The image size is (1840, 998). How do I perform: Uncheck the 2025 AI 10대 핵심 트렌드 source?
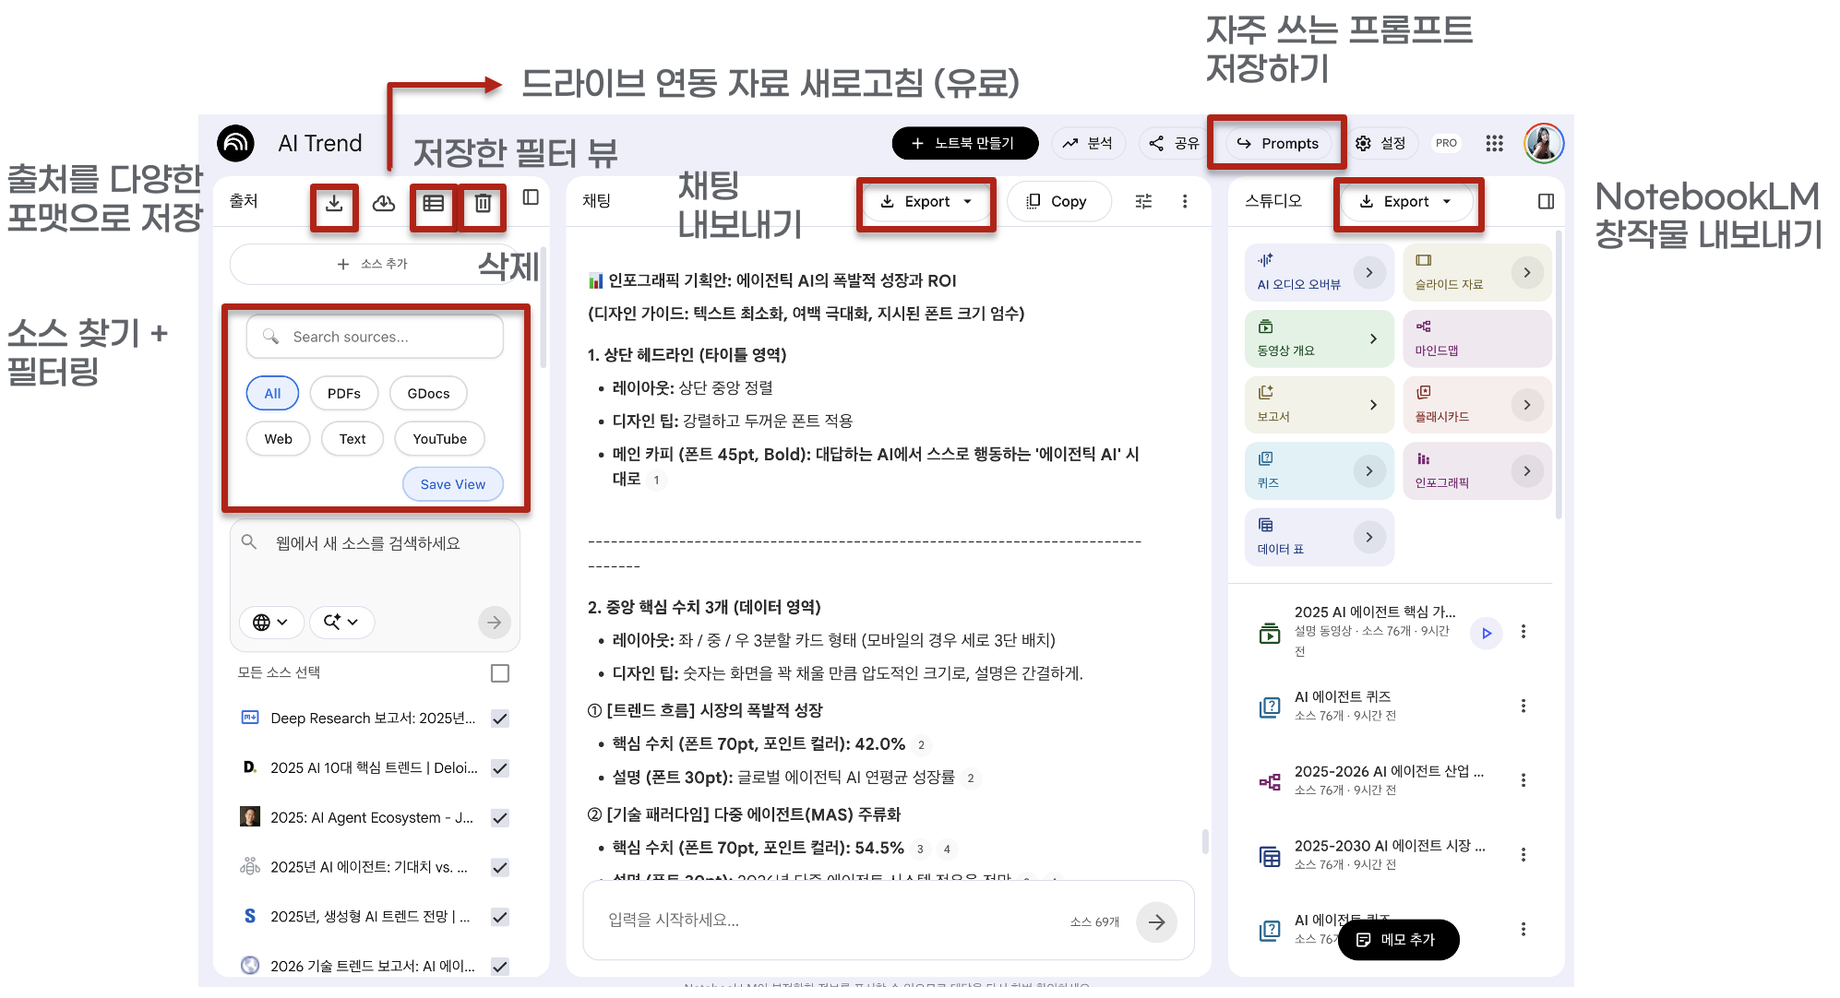(x=500, y=768)
